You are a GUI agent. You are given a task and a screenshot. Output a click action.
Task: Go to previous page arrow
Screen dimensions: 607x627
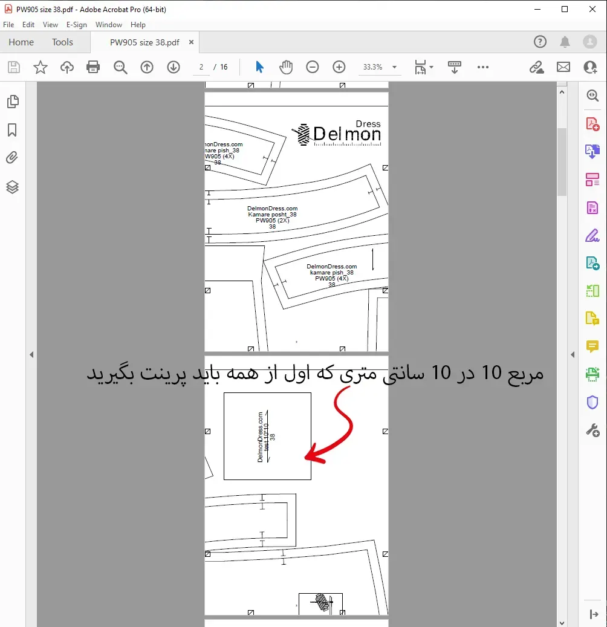click(x=147, y=67)
